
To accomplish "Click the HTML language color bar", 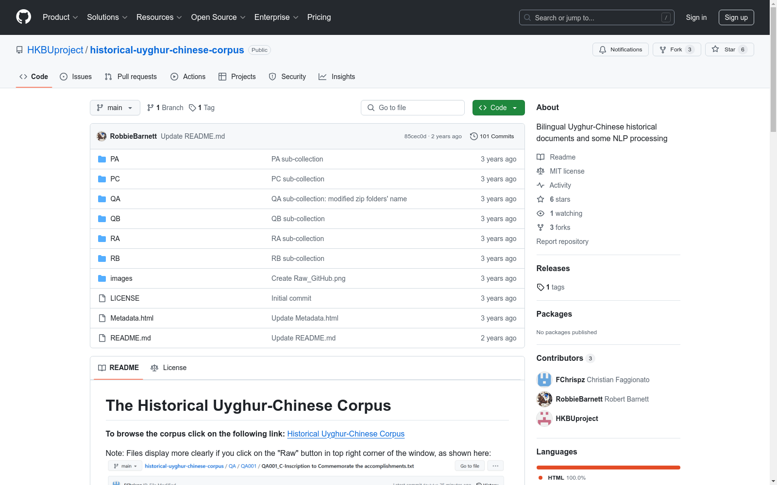I will (x=608, y=468).
